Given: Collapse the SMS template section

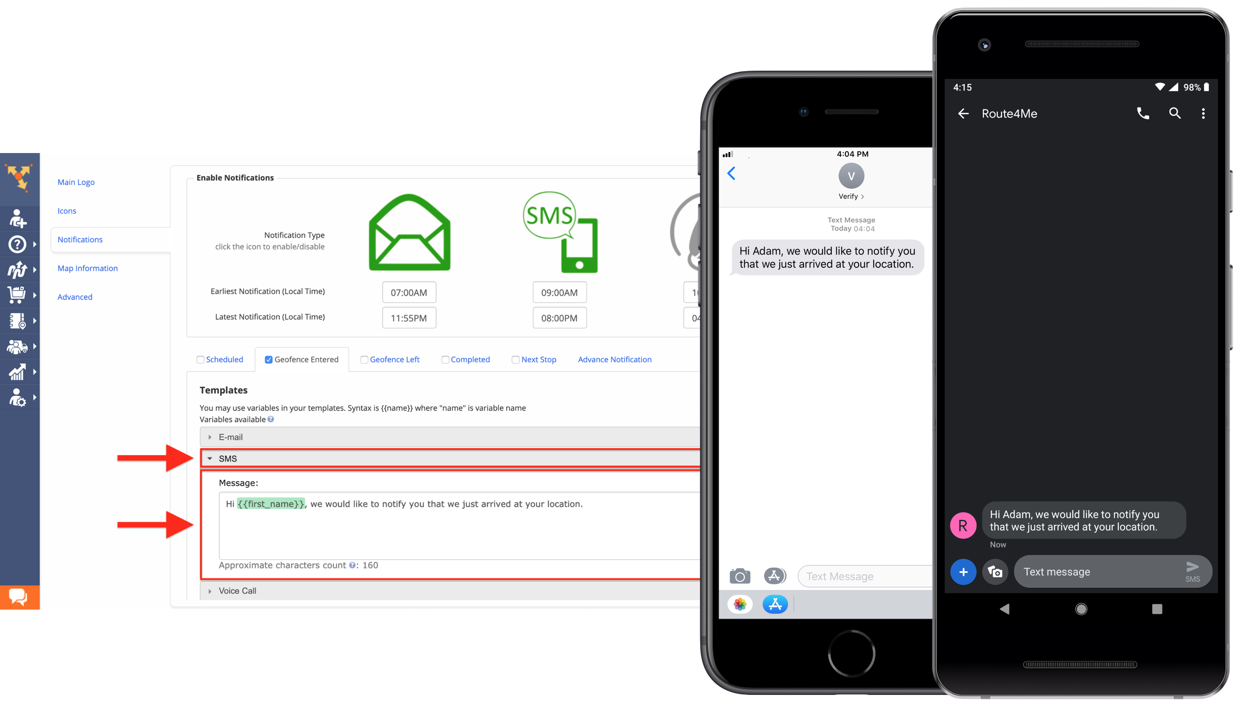Looking at the screenshot, I should [x=210, y=458].
